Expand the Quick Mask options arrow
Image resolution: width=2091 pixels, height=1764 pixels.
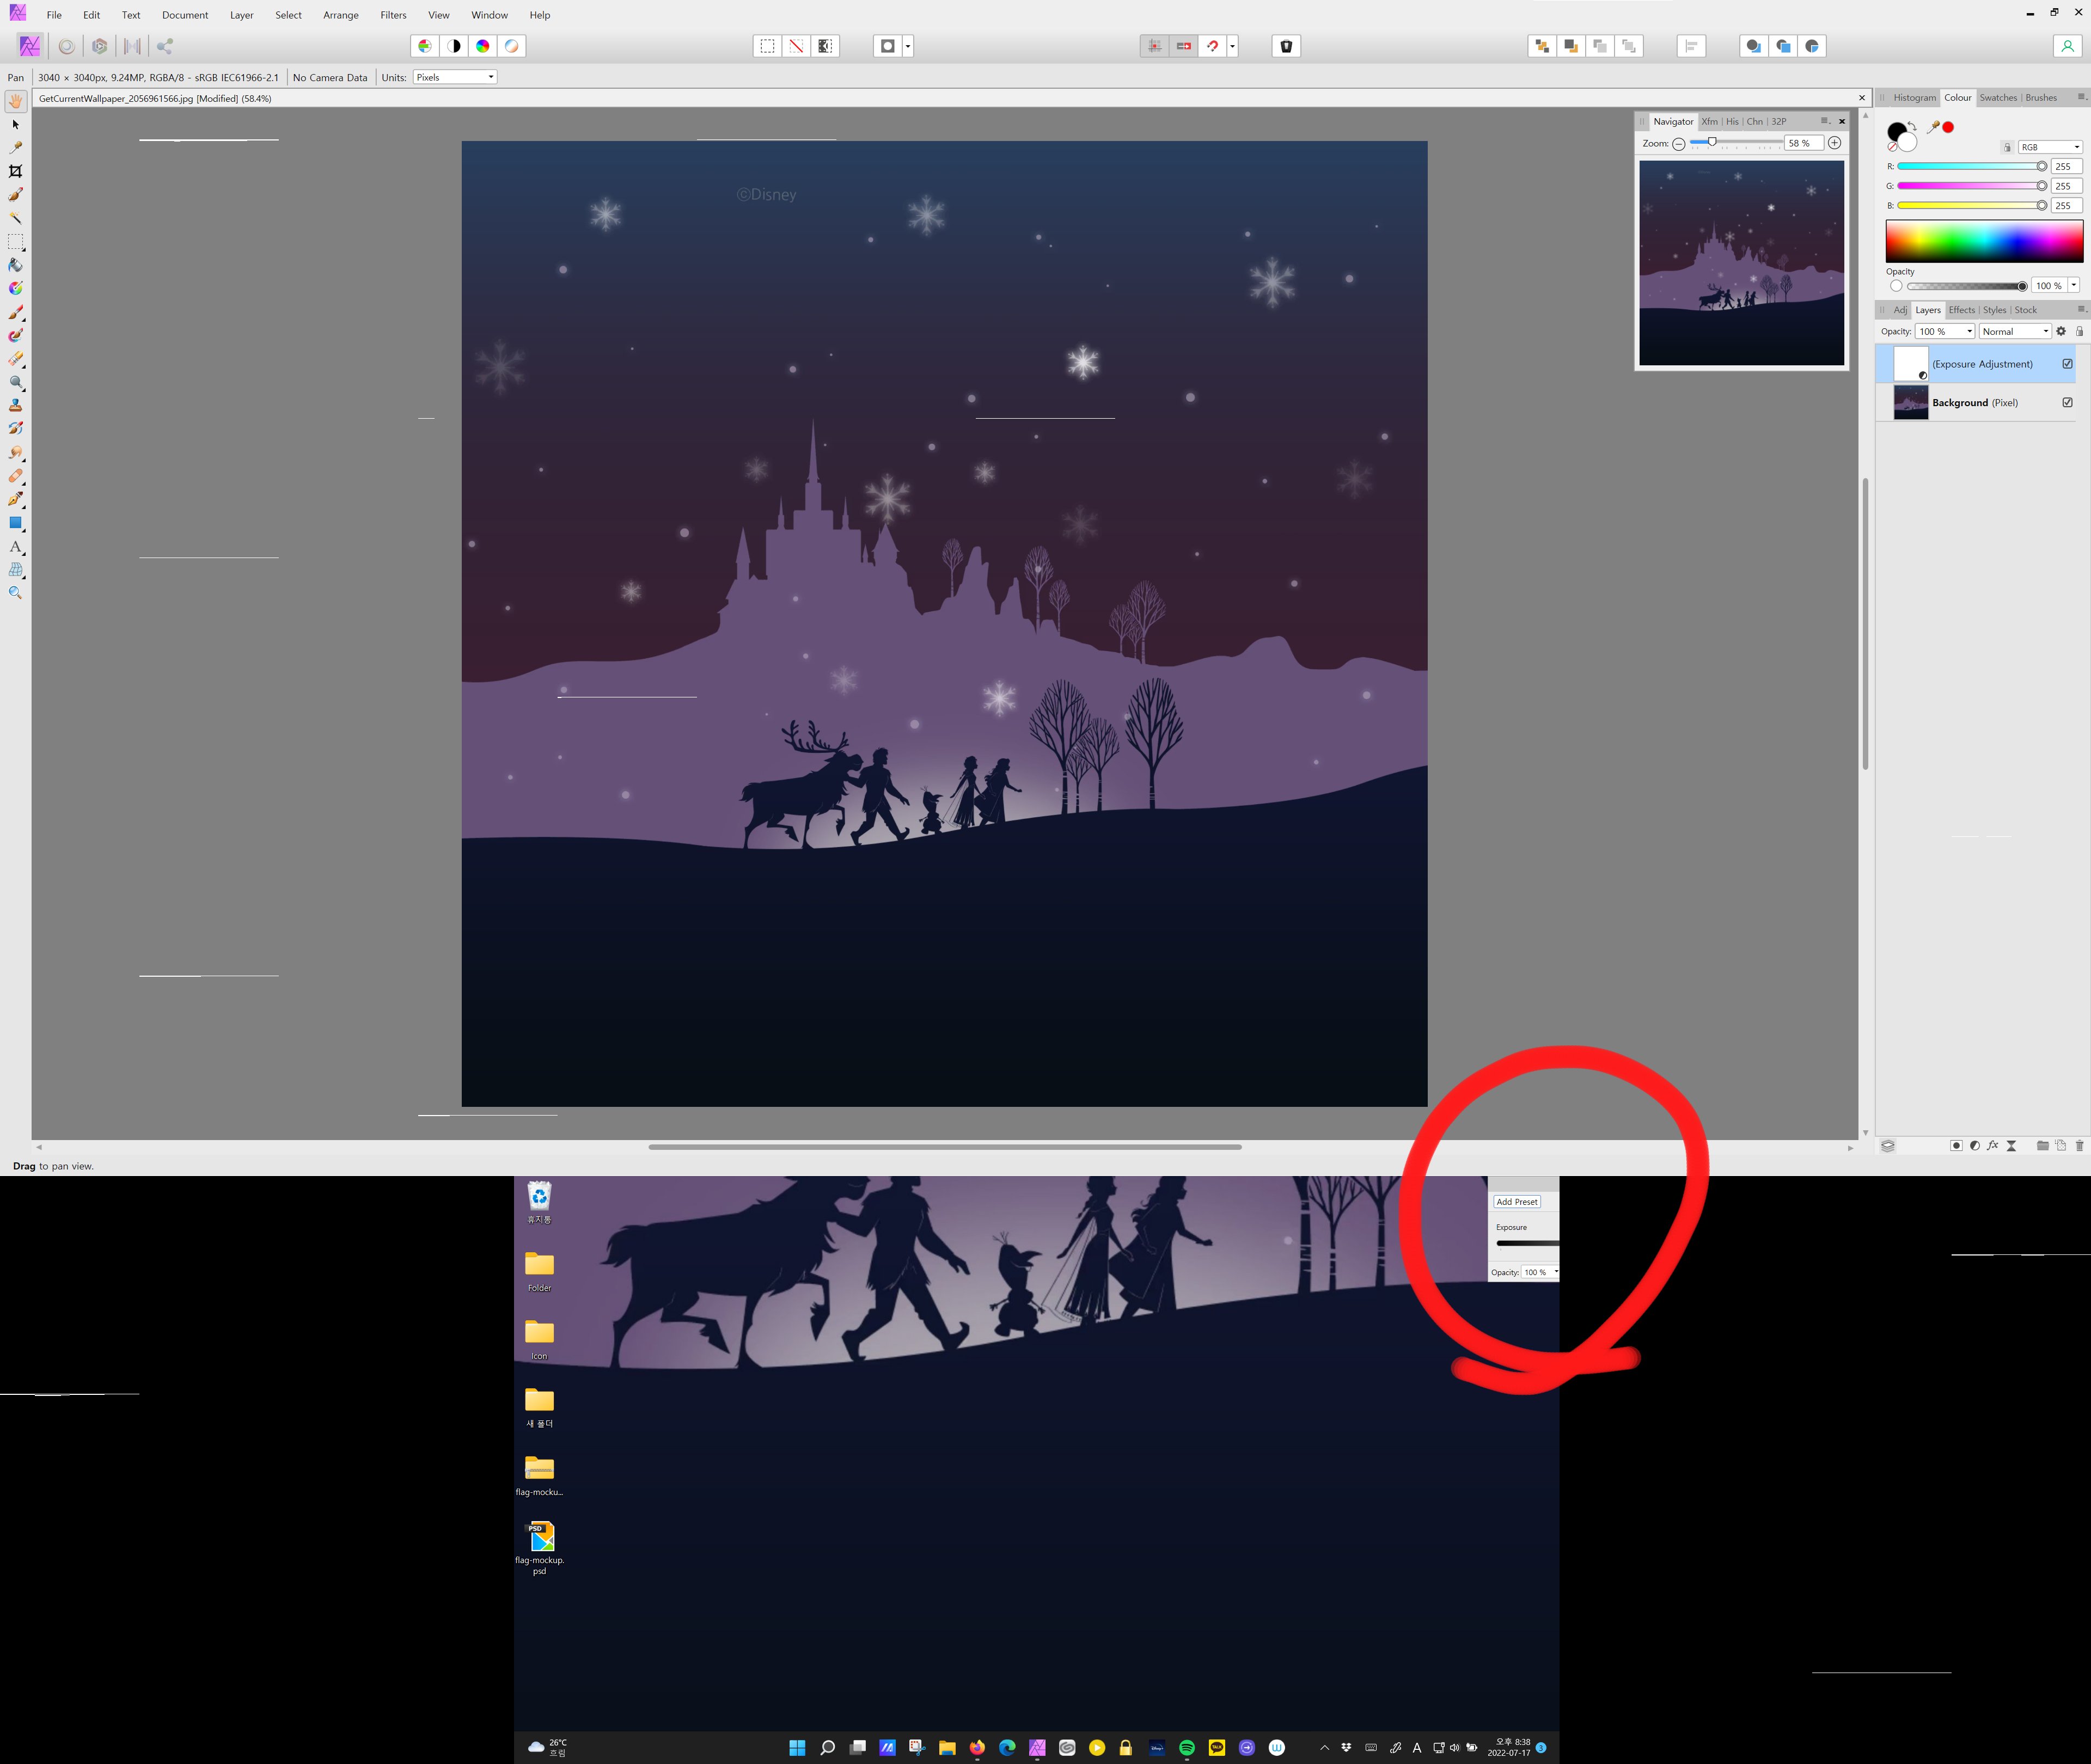click(908, 46)
